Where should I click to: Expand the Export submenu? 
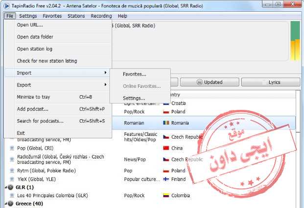coord(58,85)
